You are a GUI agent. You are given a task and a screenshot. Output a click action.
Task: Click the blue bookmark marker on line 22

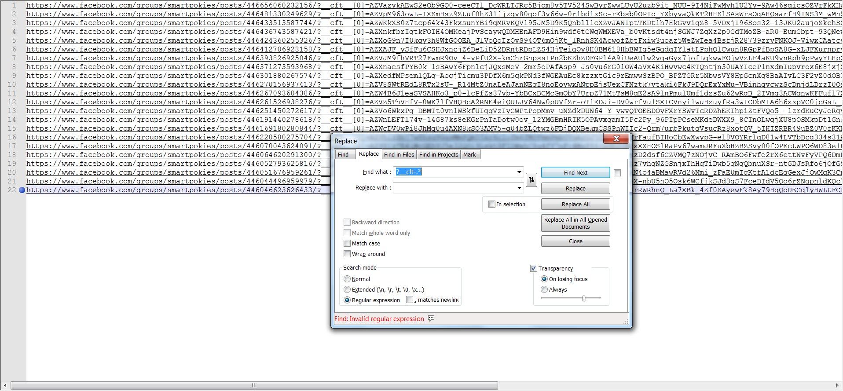click(x=22, y=190)
